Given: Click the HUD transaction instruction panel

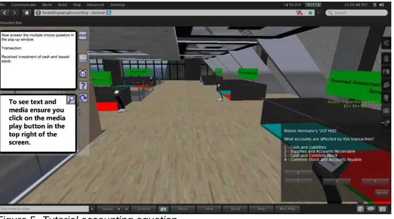Looking at the screenshot, I should click(38, 60).
